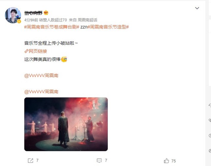Click the comment bubble icon
This screenshot has width=211, height=166.
[99, 160]
